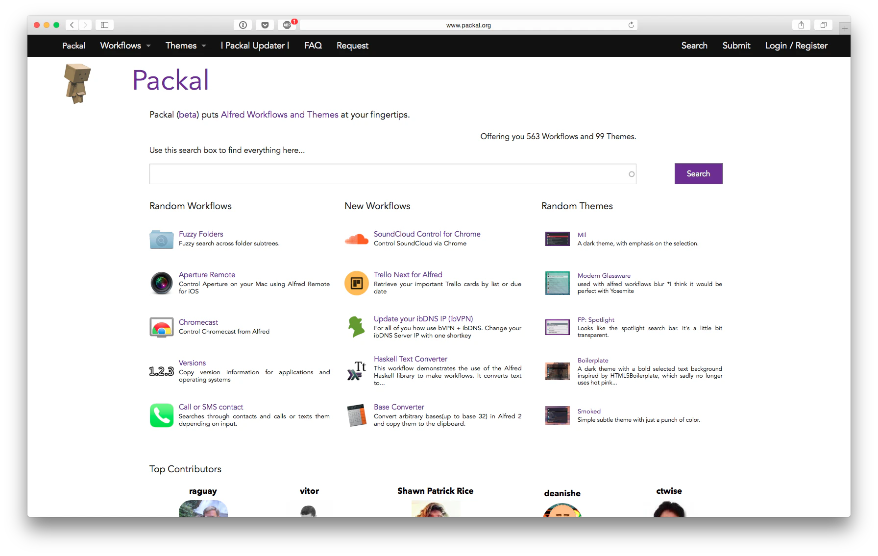Viewport: 878px width, 556px height.
Task: Open the FP: Spotlight link
Action: pos(596,320)
